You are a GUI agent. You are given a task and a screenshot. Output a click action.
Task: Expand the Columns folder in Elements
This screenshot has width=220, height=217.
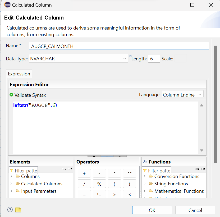11,176
